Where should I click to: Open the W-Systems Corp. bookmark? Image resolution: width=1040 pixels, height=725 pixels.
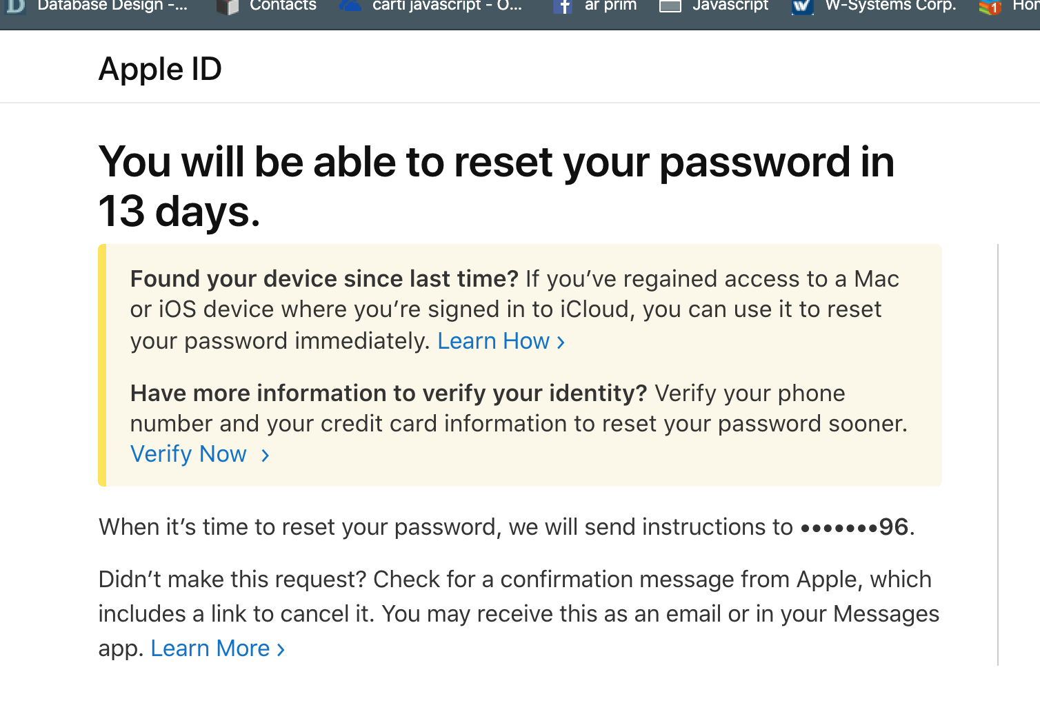click(x=890, y=6)
